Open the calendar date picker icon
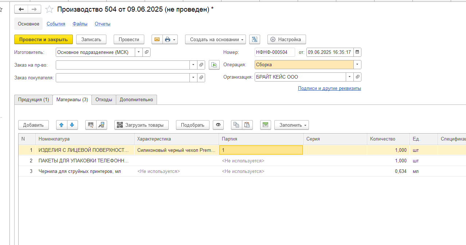 (357, 52)
